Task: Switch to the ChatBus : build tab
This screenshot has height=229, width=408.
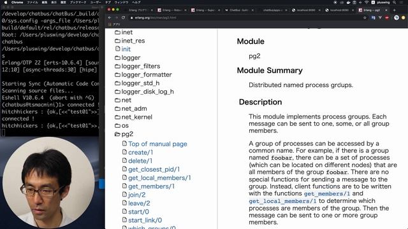Action: point(238,10)
